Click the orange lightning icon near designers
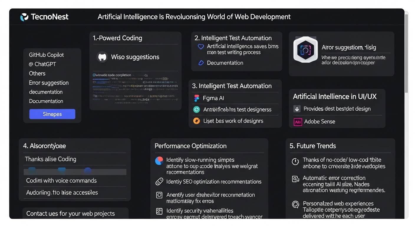This screenshot has width=415, height=226. coord(196,121)
